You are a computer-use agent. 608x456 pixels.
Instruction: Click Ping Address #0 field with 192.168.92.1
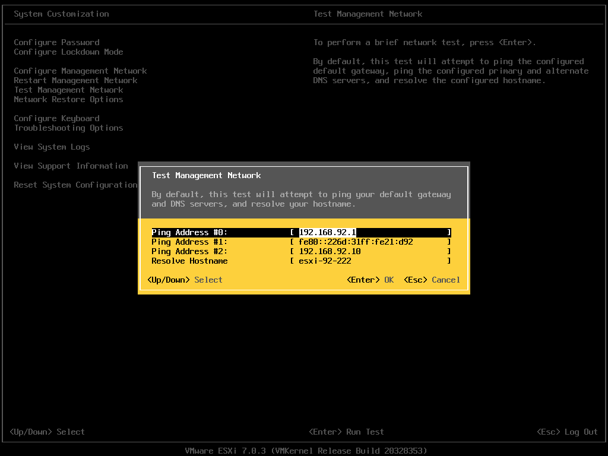click(x=370, y=232)
